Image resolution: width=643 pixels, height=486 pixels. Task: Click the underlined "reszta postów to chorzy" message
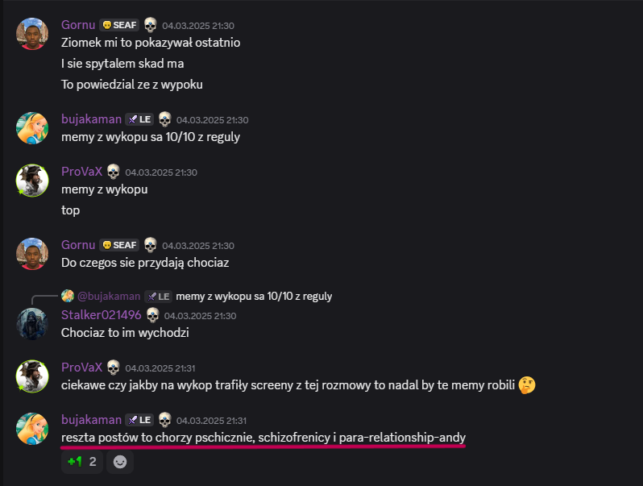[263, 438]
